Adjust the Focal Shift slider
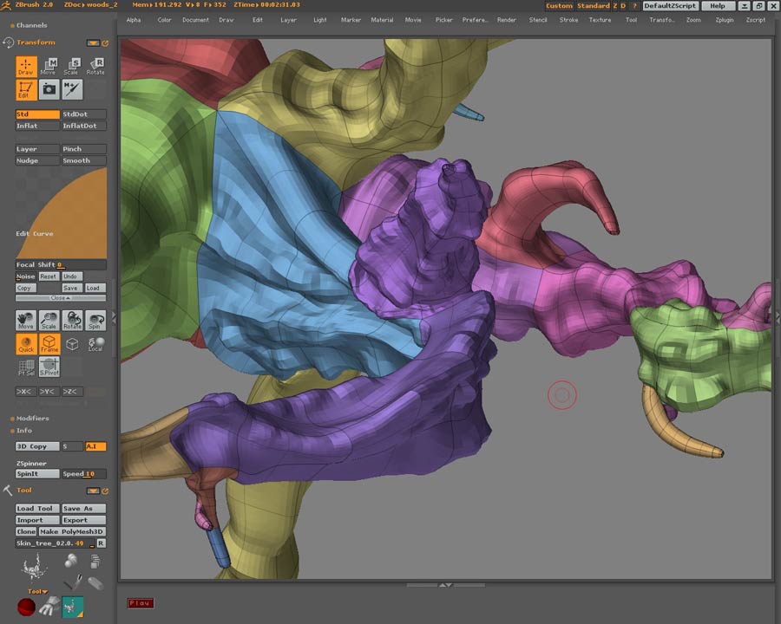The image size is (781, 624). click(x=61, y=265)
